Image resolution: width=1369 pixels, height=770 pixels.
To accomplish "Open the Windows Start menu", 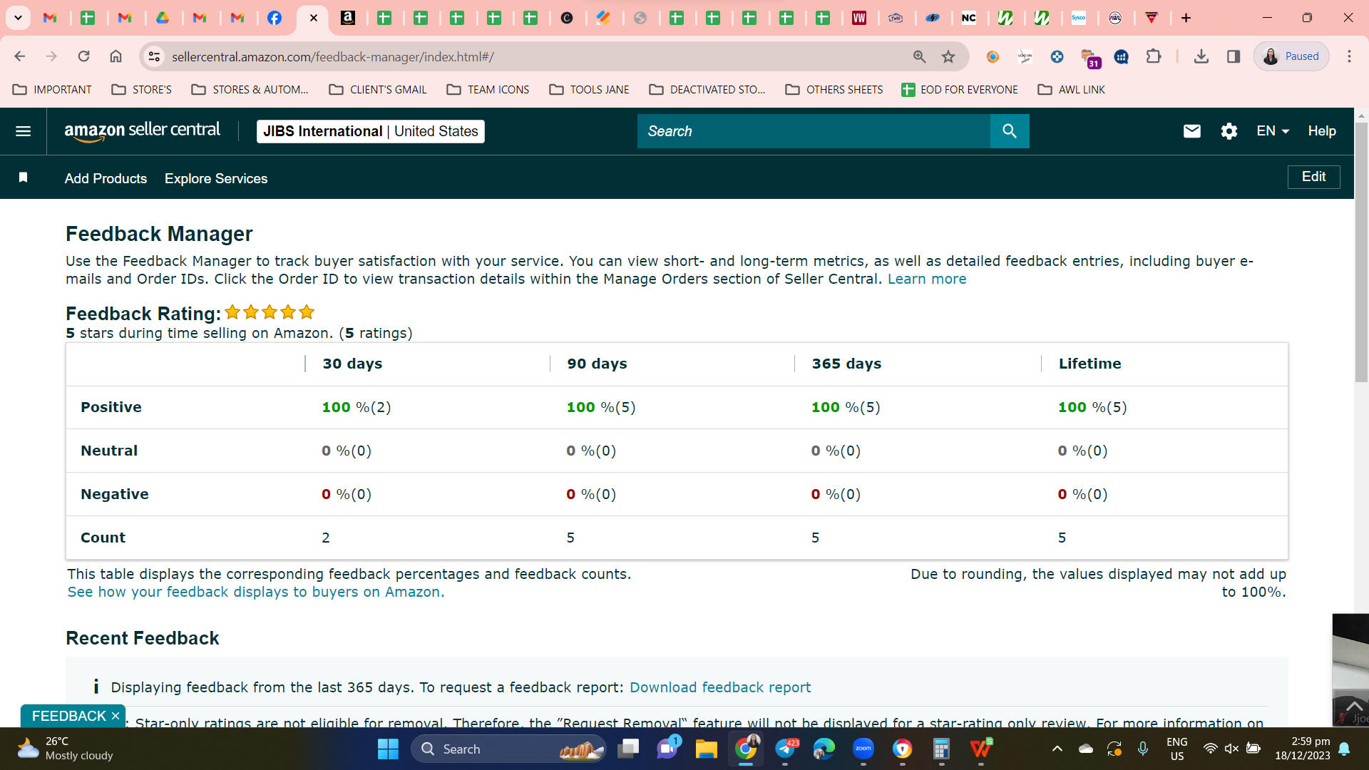I will (x=388, y=749).
